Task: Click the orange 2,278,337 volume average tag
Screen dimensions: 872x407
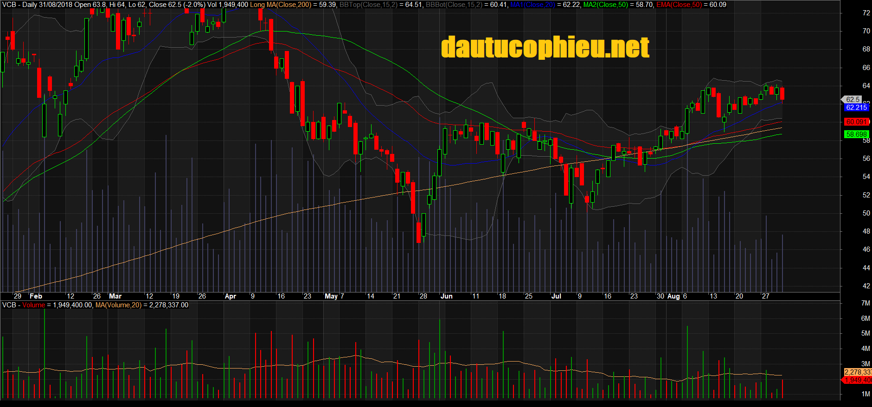Action: coord(857,372)
